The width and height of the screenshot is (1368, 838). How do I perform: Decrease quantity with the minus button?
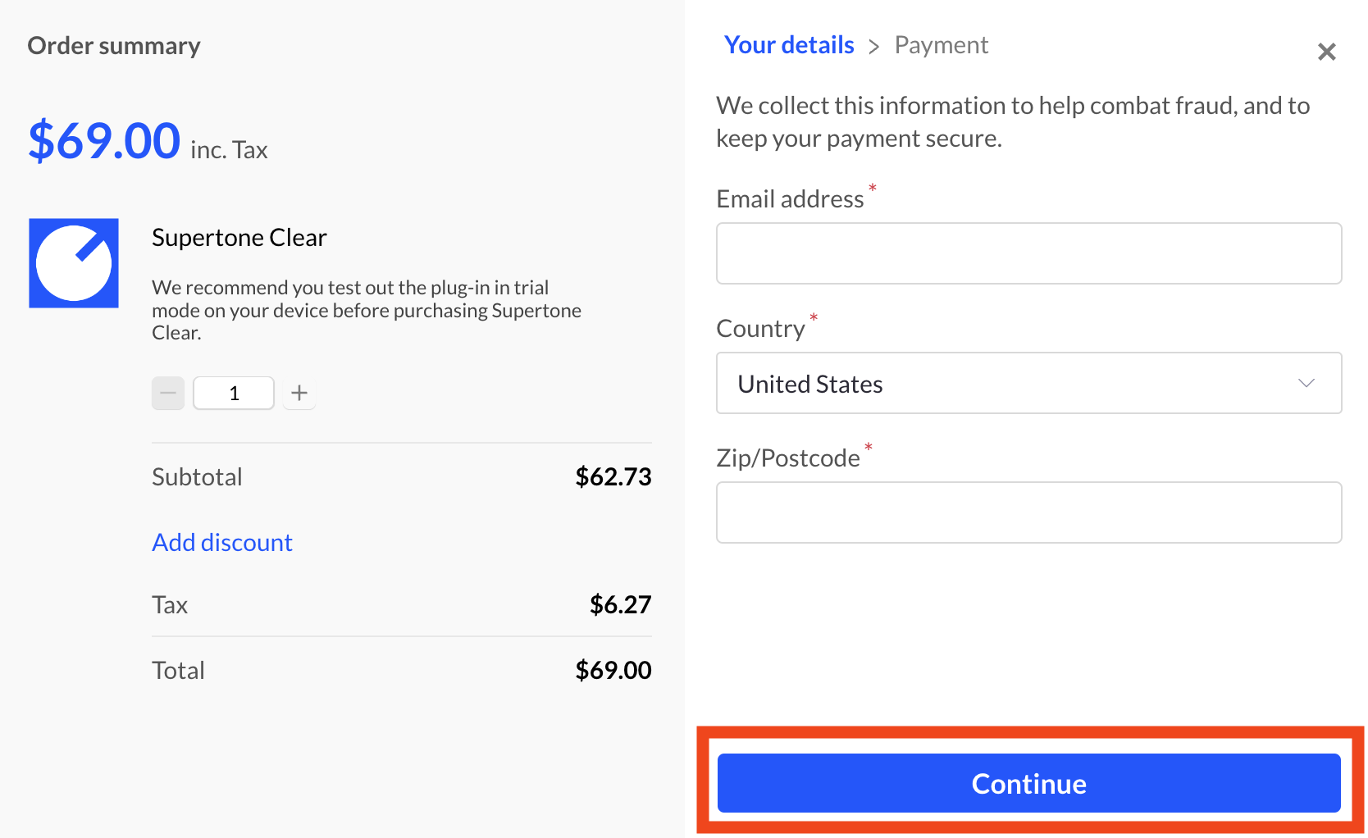click(x=168, y=394)
